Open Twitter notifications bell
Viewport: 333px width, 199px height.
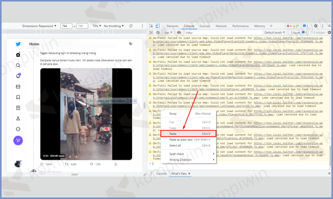18,76
